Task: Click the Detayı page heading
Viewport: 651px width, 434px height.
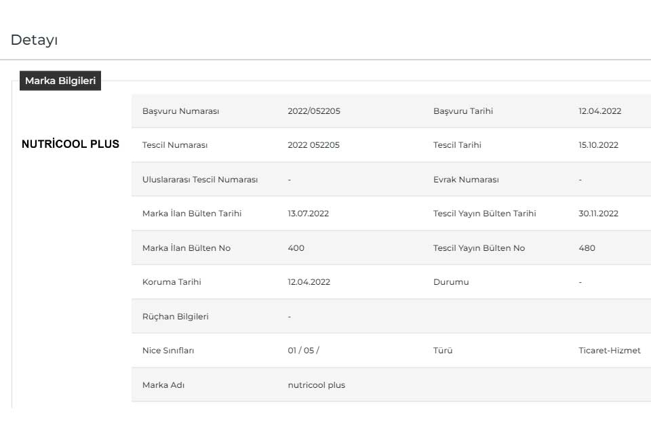Action: click(34, 40)
